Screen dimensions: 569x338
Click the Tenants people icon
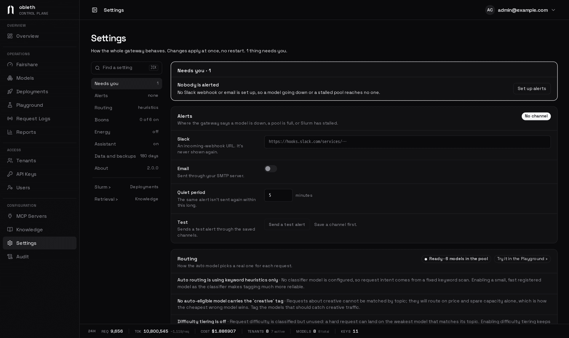(10, 160)
